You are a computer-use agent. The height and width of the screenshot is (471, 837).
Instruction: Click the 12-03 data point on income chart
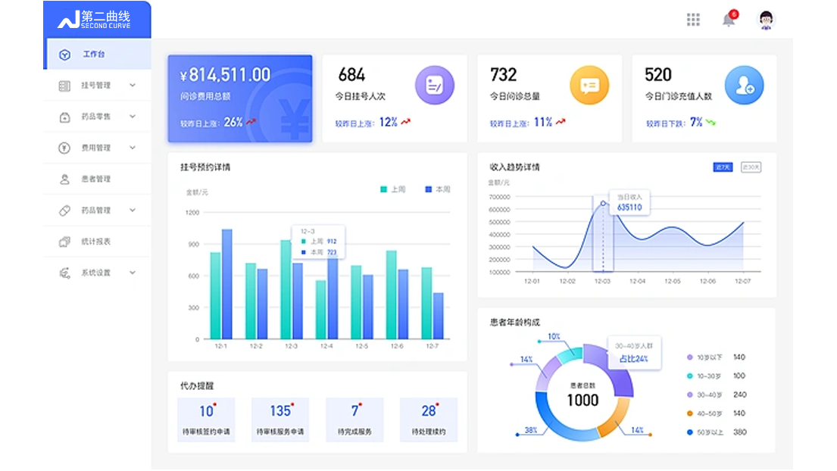click(x=603, y=203)
